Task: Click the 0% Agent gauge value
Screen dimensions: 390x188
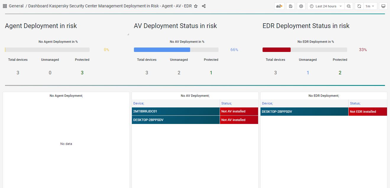Action: [x=106, y=50]
